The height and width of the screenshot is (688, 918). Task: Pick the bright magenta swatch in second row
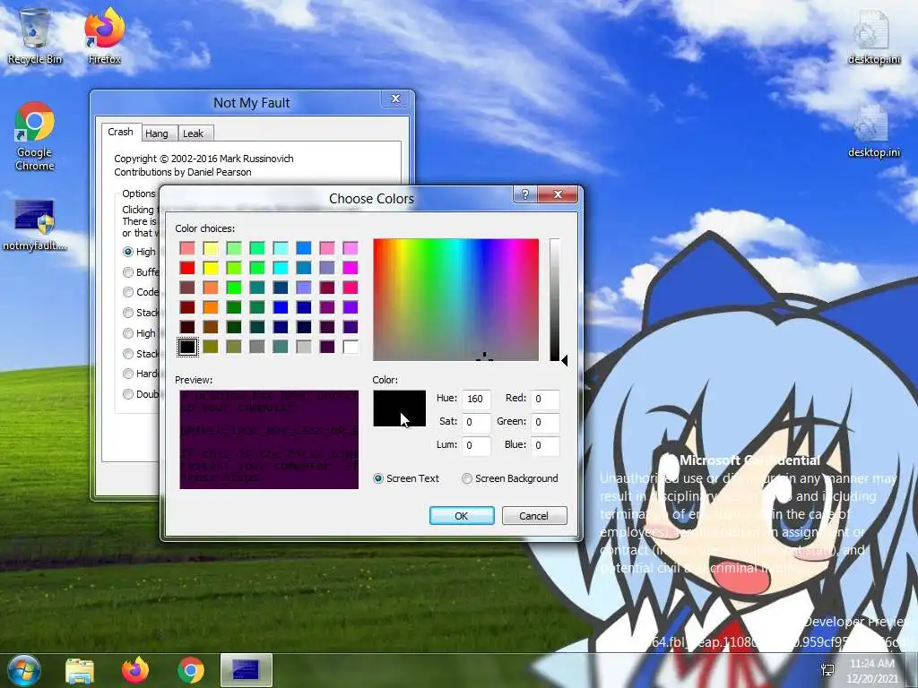tap(351, 268)
